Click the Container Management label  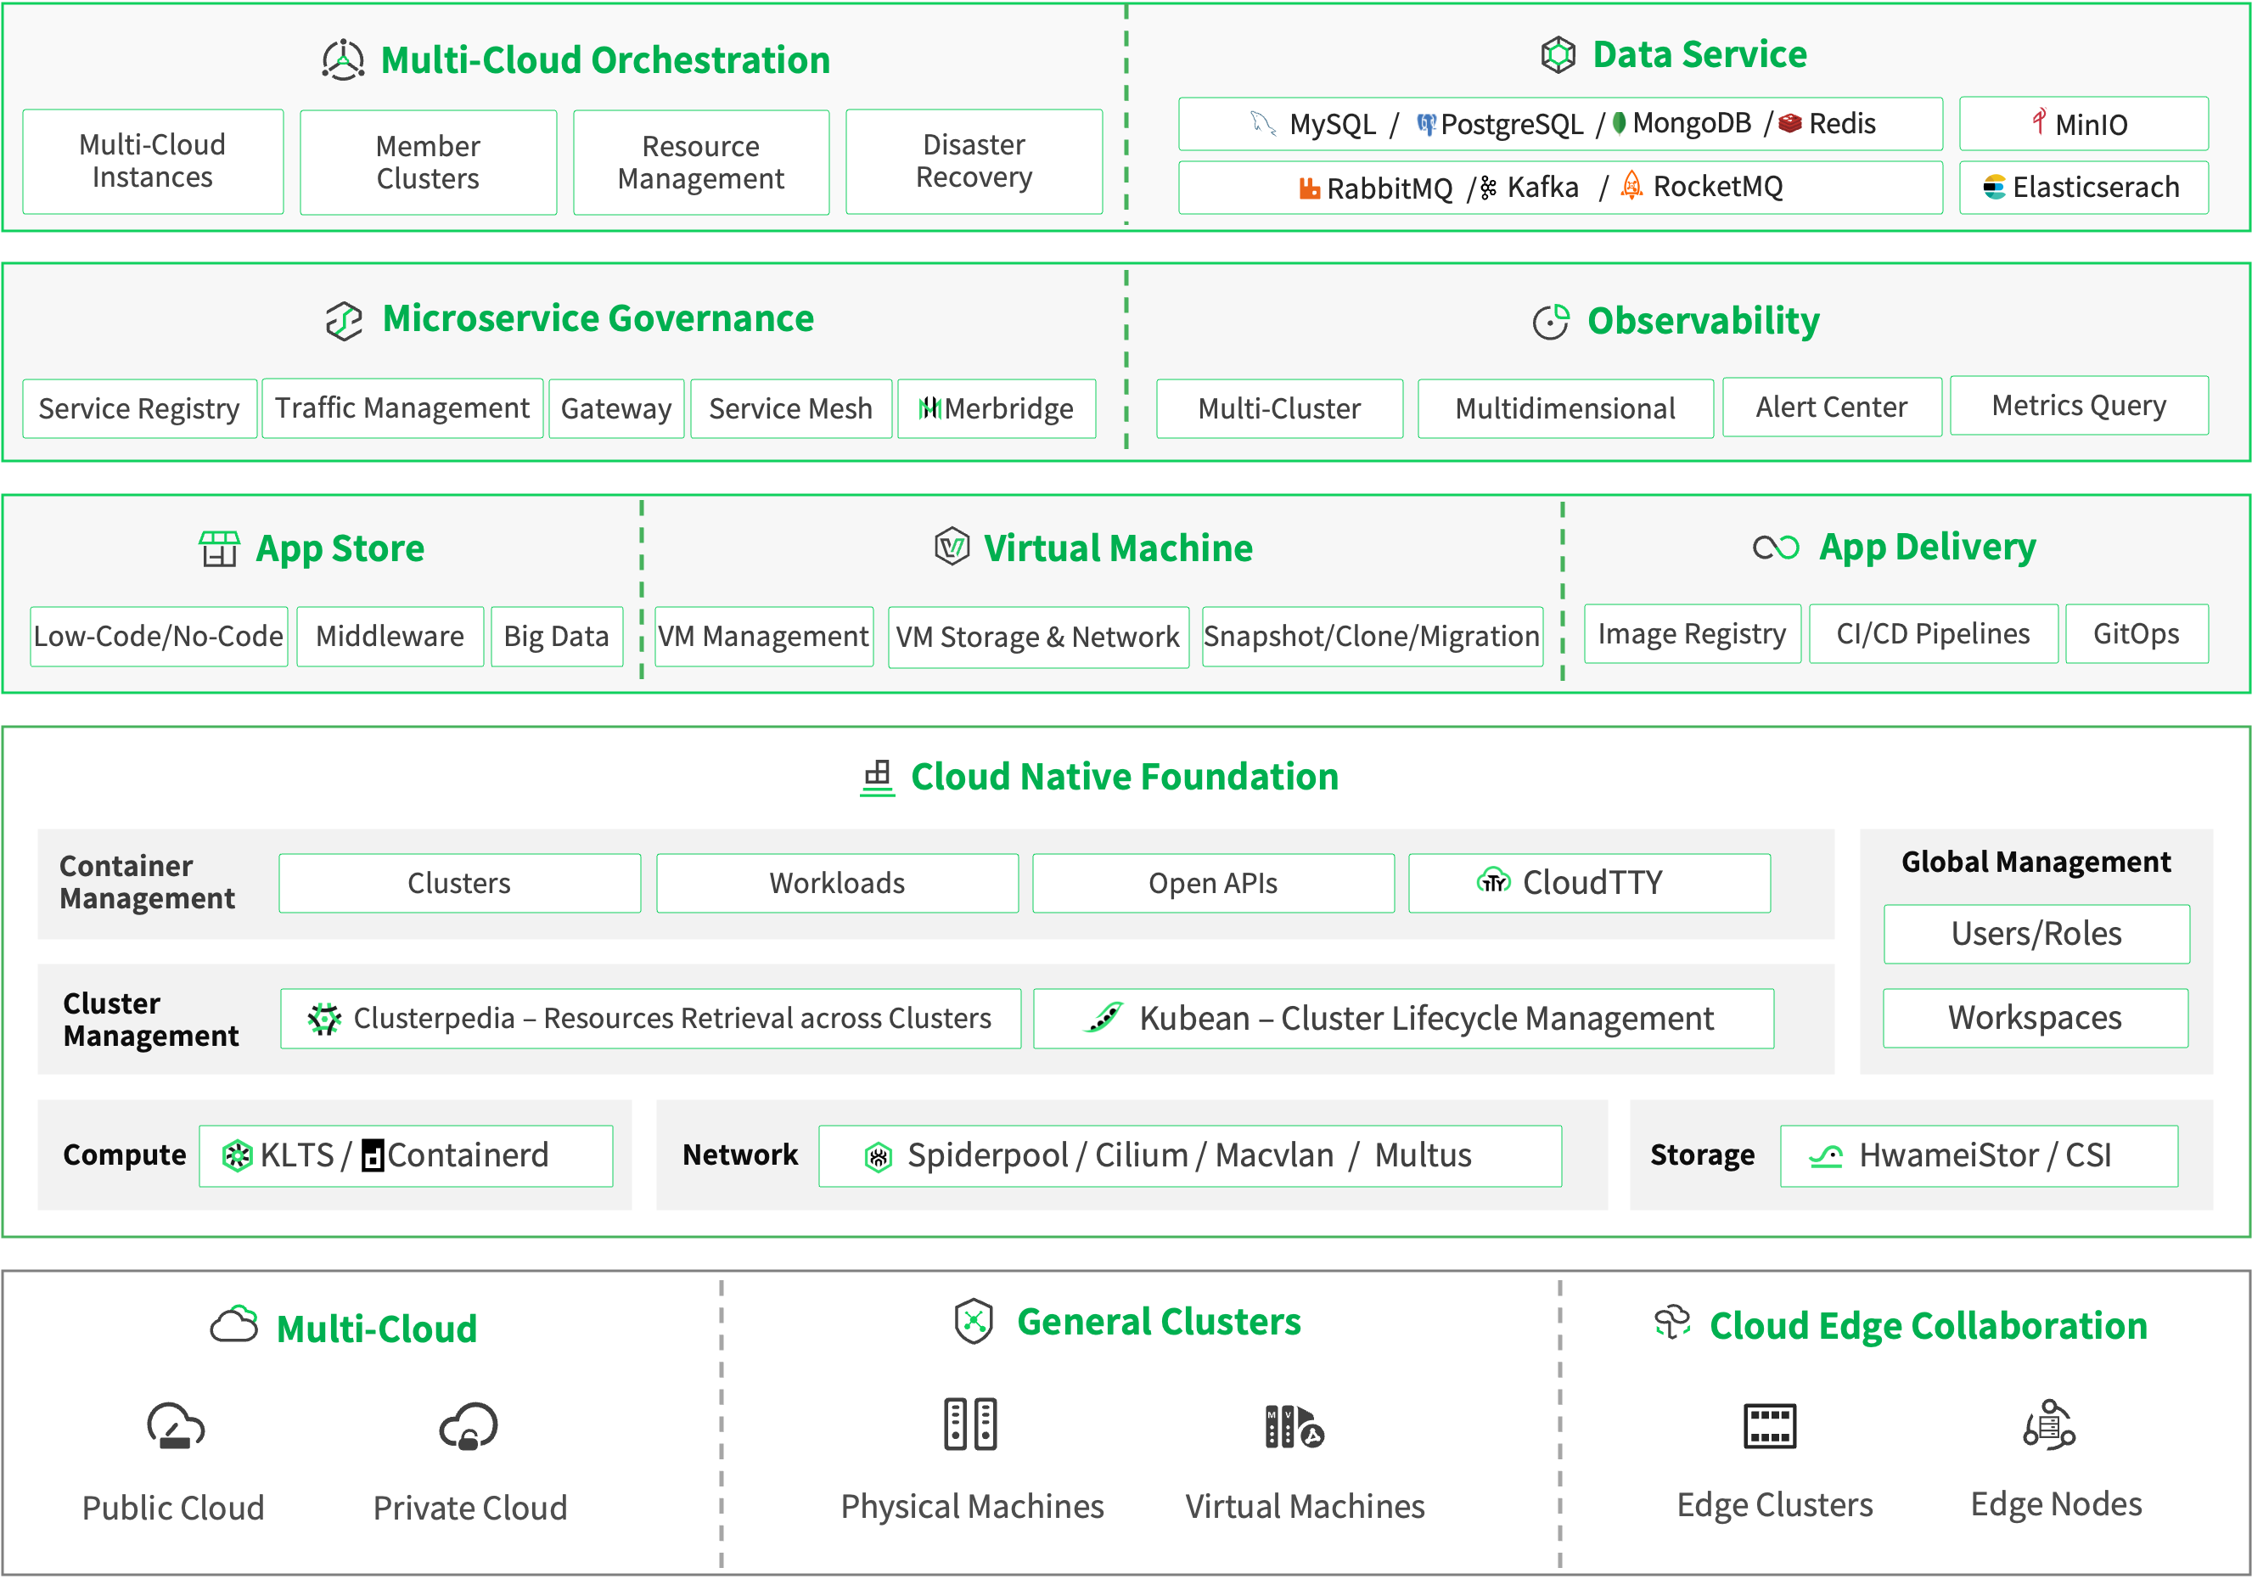click(147, 883)
